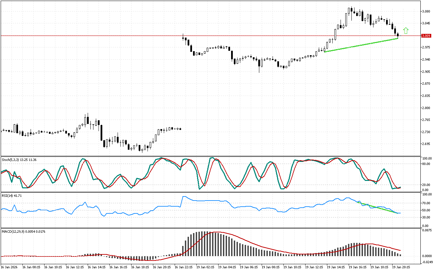Click the 80.00 level on the Stochastic scale
Screen dimensions: 435x271
pos(426,164)
